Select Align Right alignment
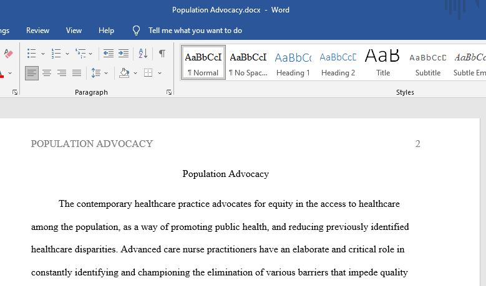Screen dimensions: 486x286 tap(62, 73)
